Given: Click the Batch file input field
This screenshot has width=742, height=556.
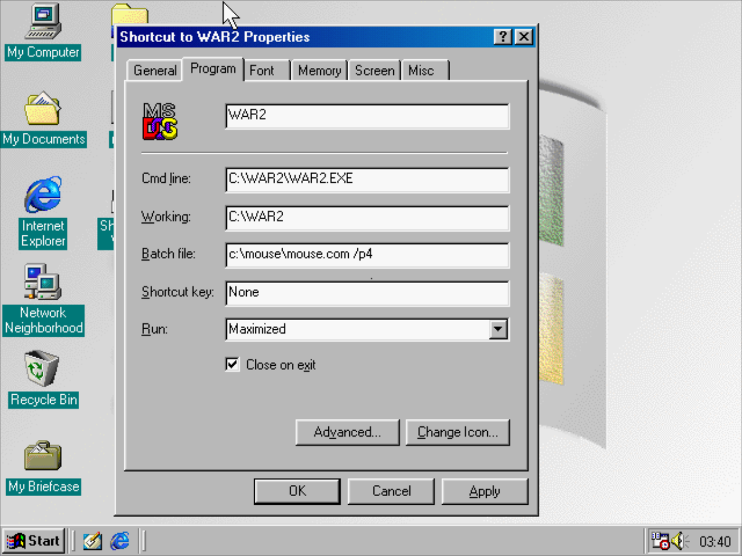Looking at the screenshot, I should point(367,255).
